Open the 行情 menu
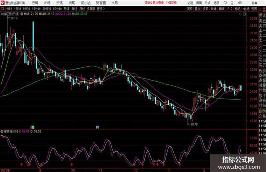Image resolution: width=266 pixels, height=172 pixels. 35,3
